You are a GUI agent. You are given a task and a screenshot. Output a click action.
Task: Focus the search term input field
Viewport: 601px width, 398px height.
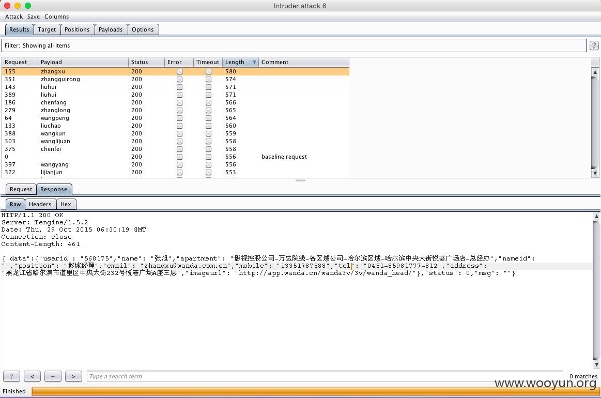tap(325, 376)
